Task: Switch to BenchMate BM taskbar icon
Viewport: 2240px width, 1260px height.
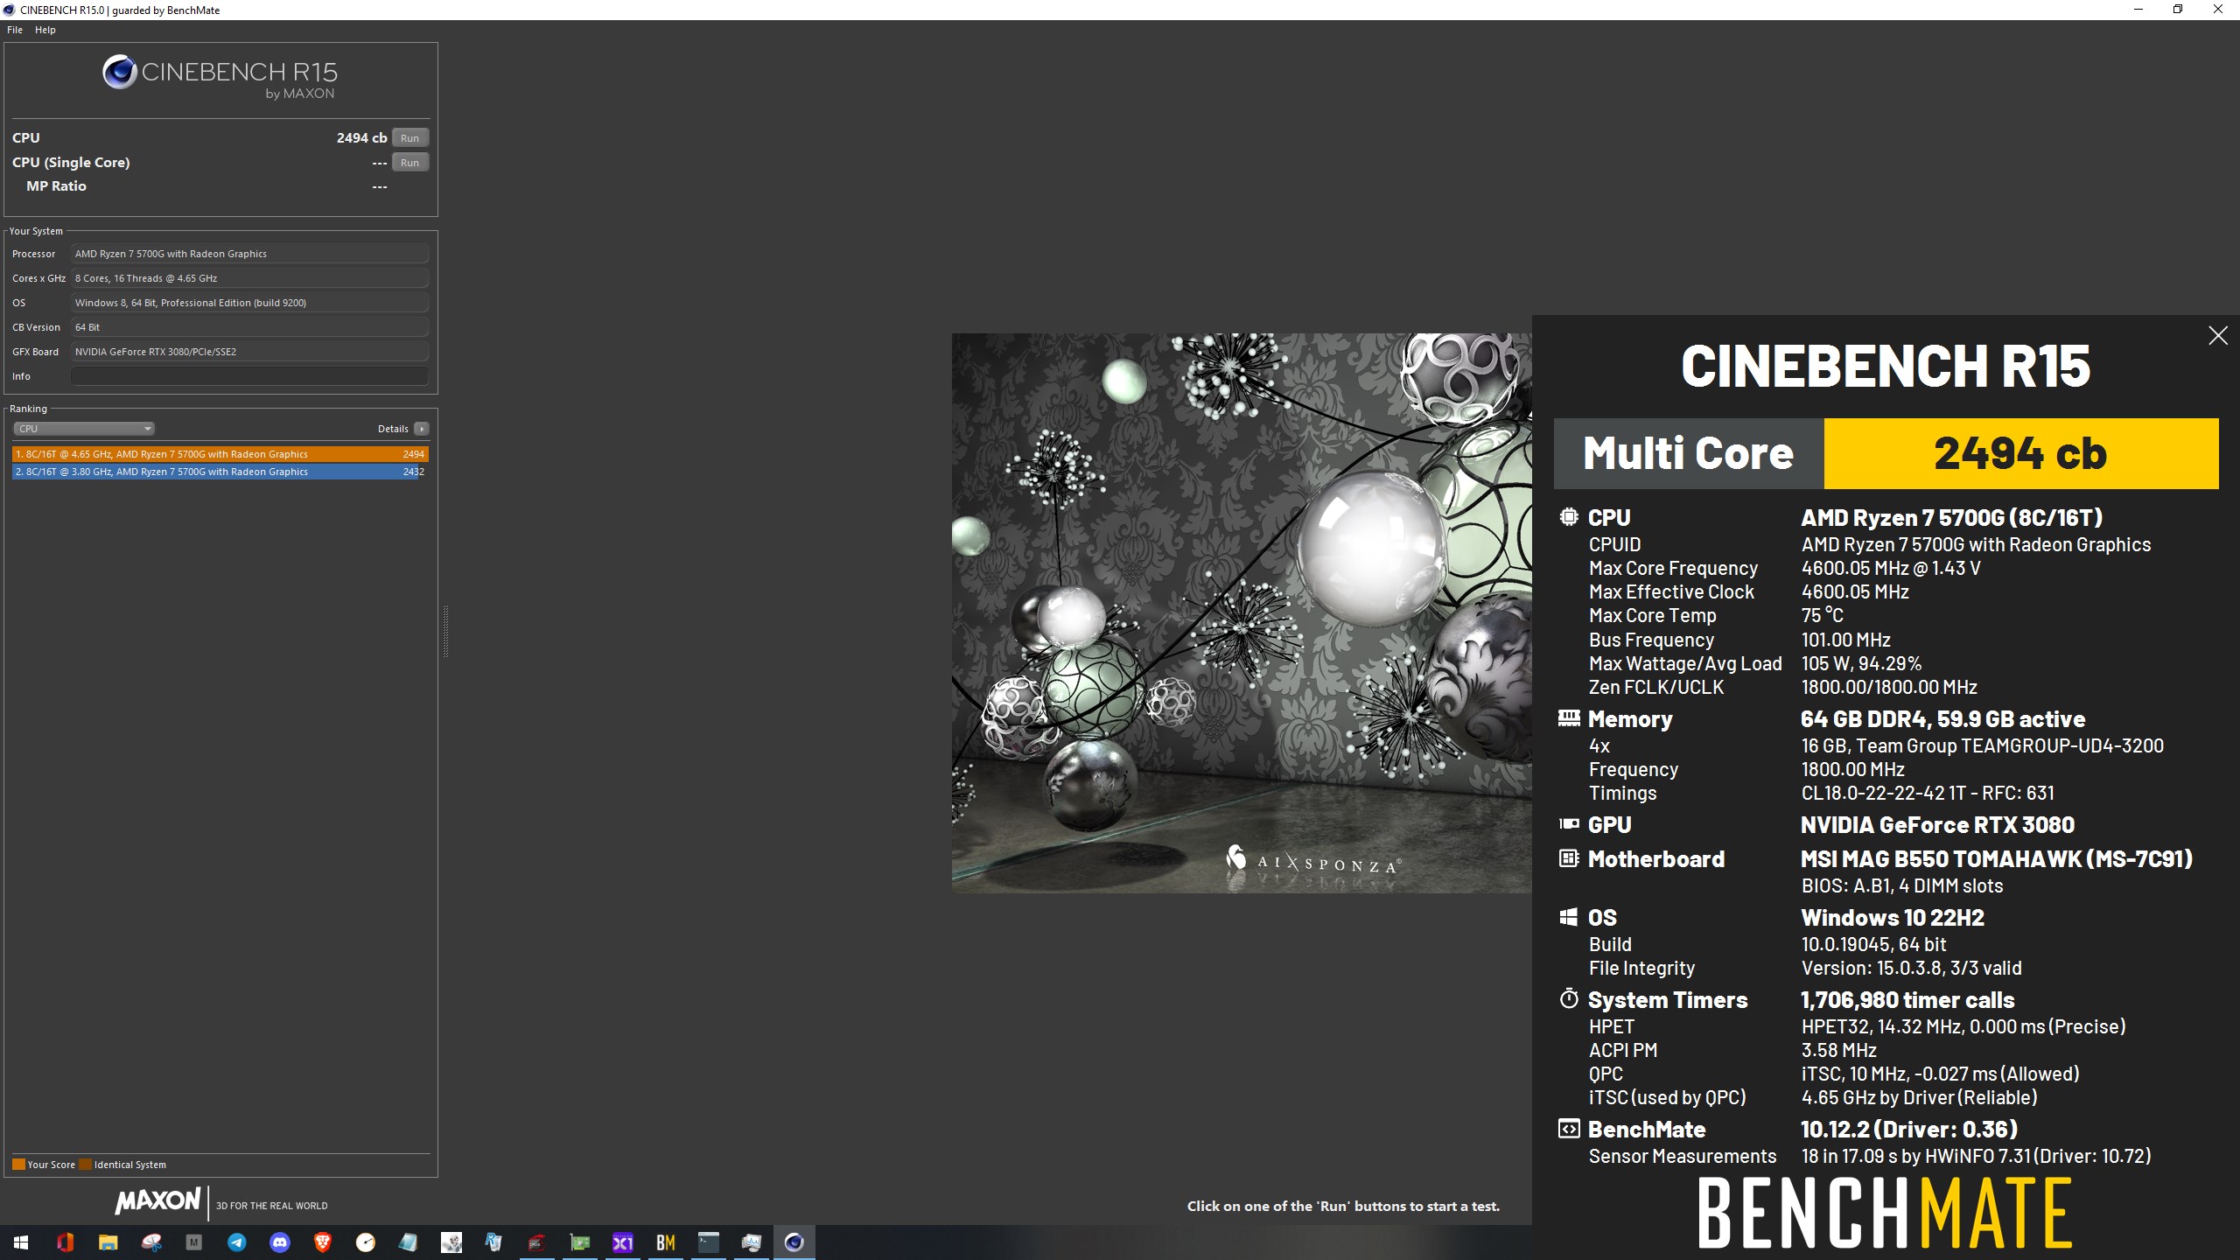Action: (x=665, y=1242)
